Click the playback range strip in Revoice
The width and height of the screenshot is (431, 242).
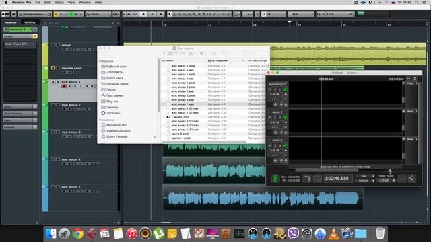(x=345, y=167)
